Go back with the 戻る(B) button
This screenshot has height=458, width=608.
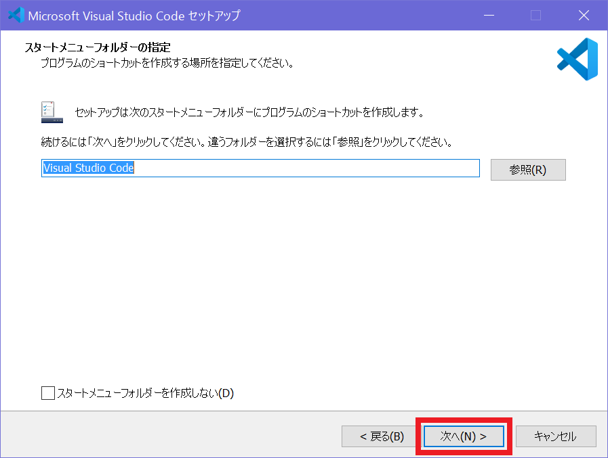click(x=382, y=436)
